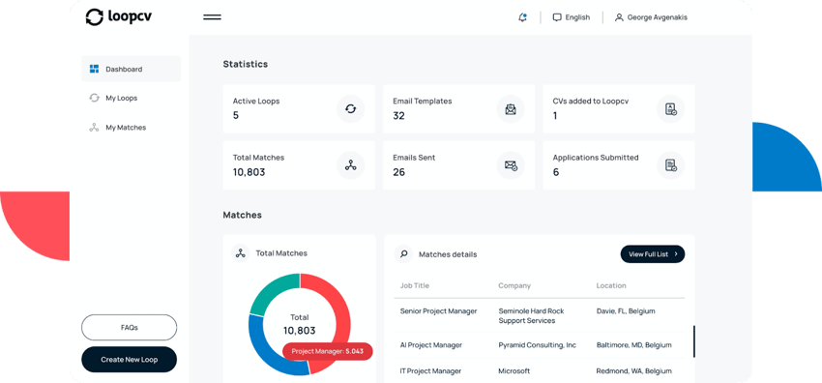Toggle the hamburger sidebar menu

(212, 17)
